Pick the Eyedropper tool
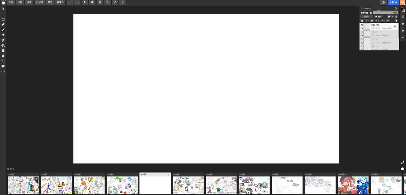 (x=3, y=24)
